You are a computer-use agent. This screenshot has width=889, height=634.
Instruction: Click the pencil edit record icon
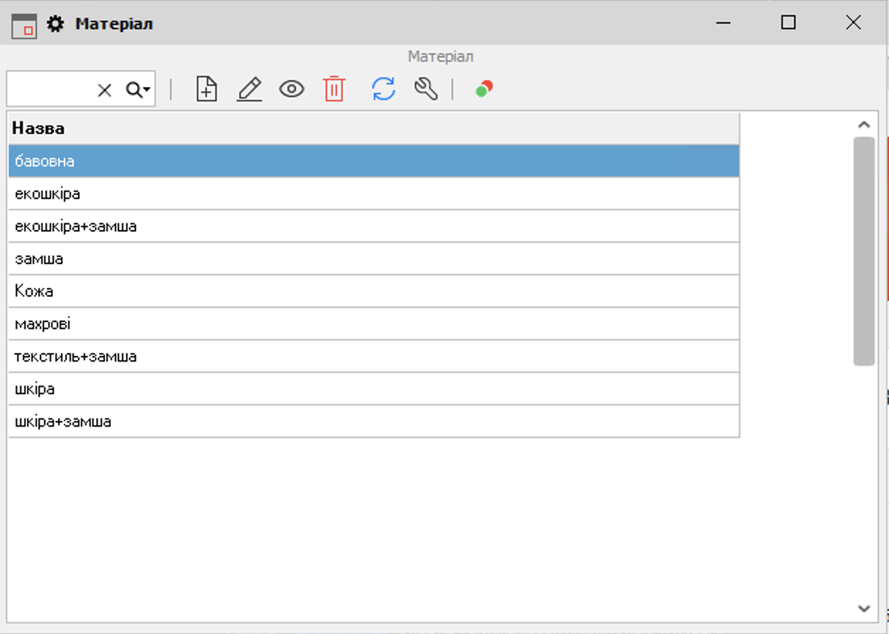tap(249, 89)
